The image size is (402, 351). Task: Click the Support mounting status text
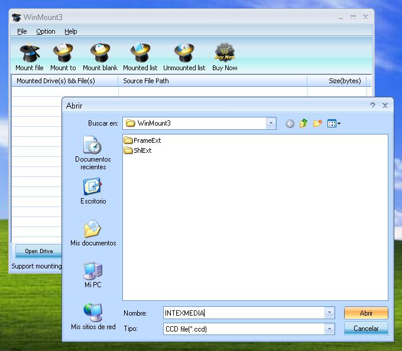point(37,266)
